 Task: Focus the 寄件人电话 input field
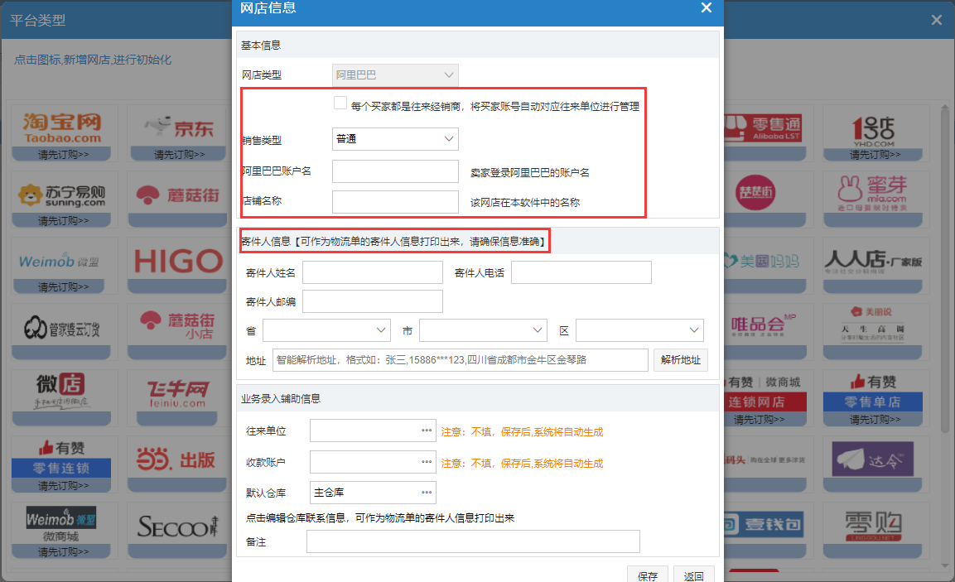click(x=581, y=272)
